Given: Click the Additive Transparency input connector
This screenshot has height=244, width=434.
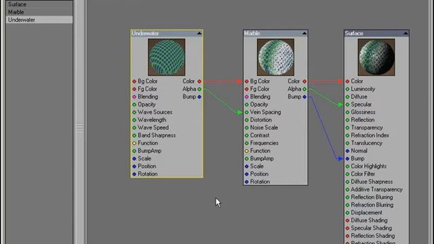Looking at the screenshot, I should [347, 190].
